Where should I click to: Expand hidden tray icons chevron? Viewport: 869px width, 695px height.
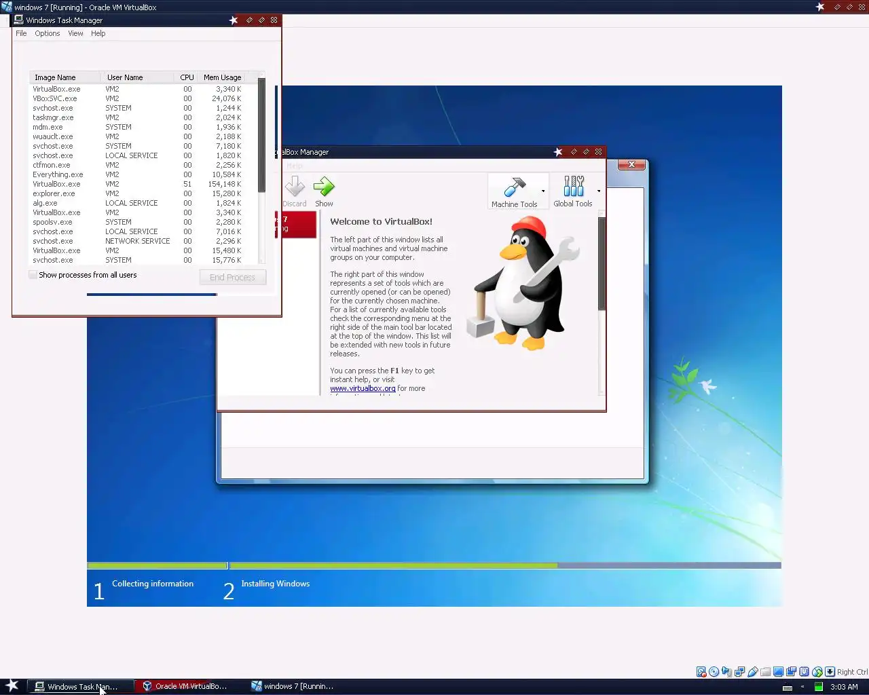[x=802, y=687]
